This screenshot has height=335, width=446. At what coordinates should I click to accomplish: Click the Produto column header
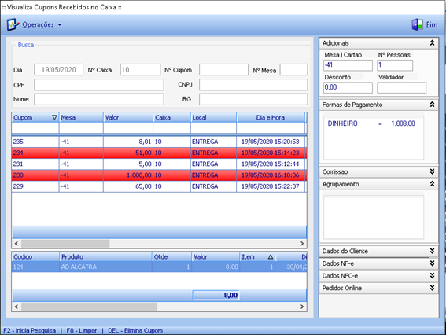[106, 257]
